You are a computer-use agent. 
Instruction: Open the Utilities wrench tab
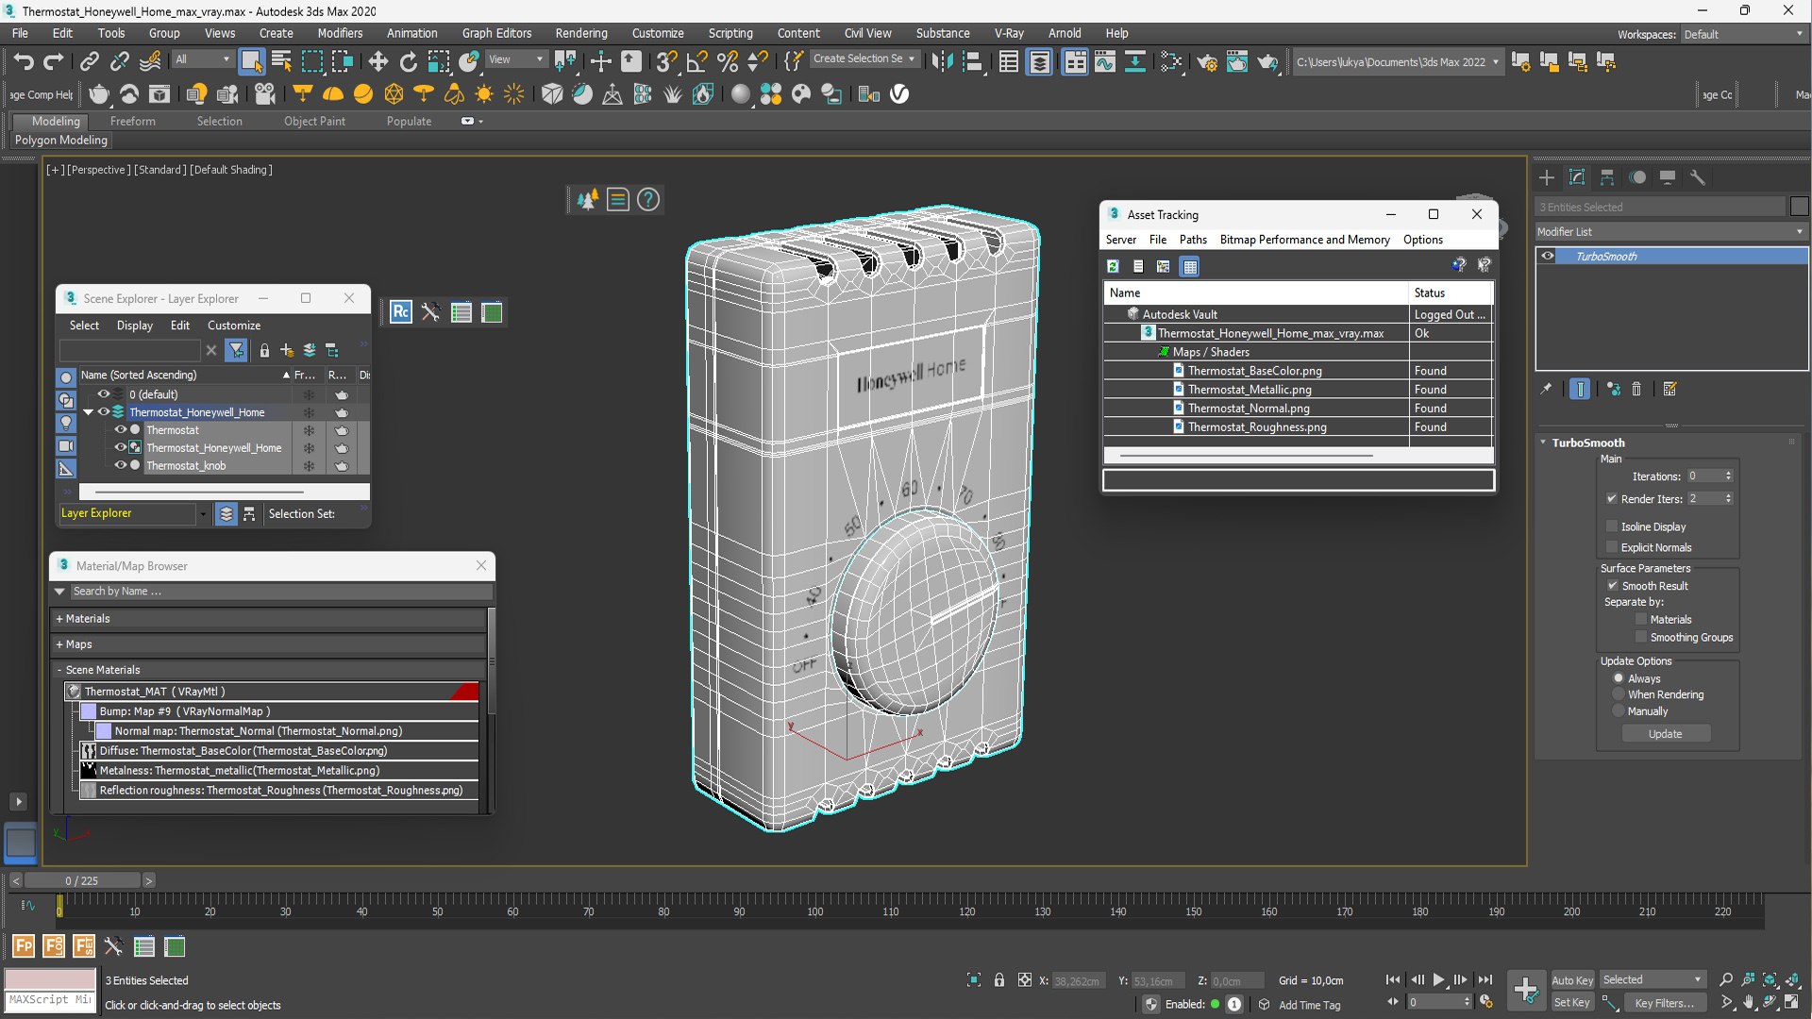tap(1698, 177)
